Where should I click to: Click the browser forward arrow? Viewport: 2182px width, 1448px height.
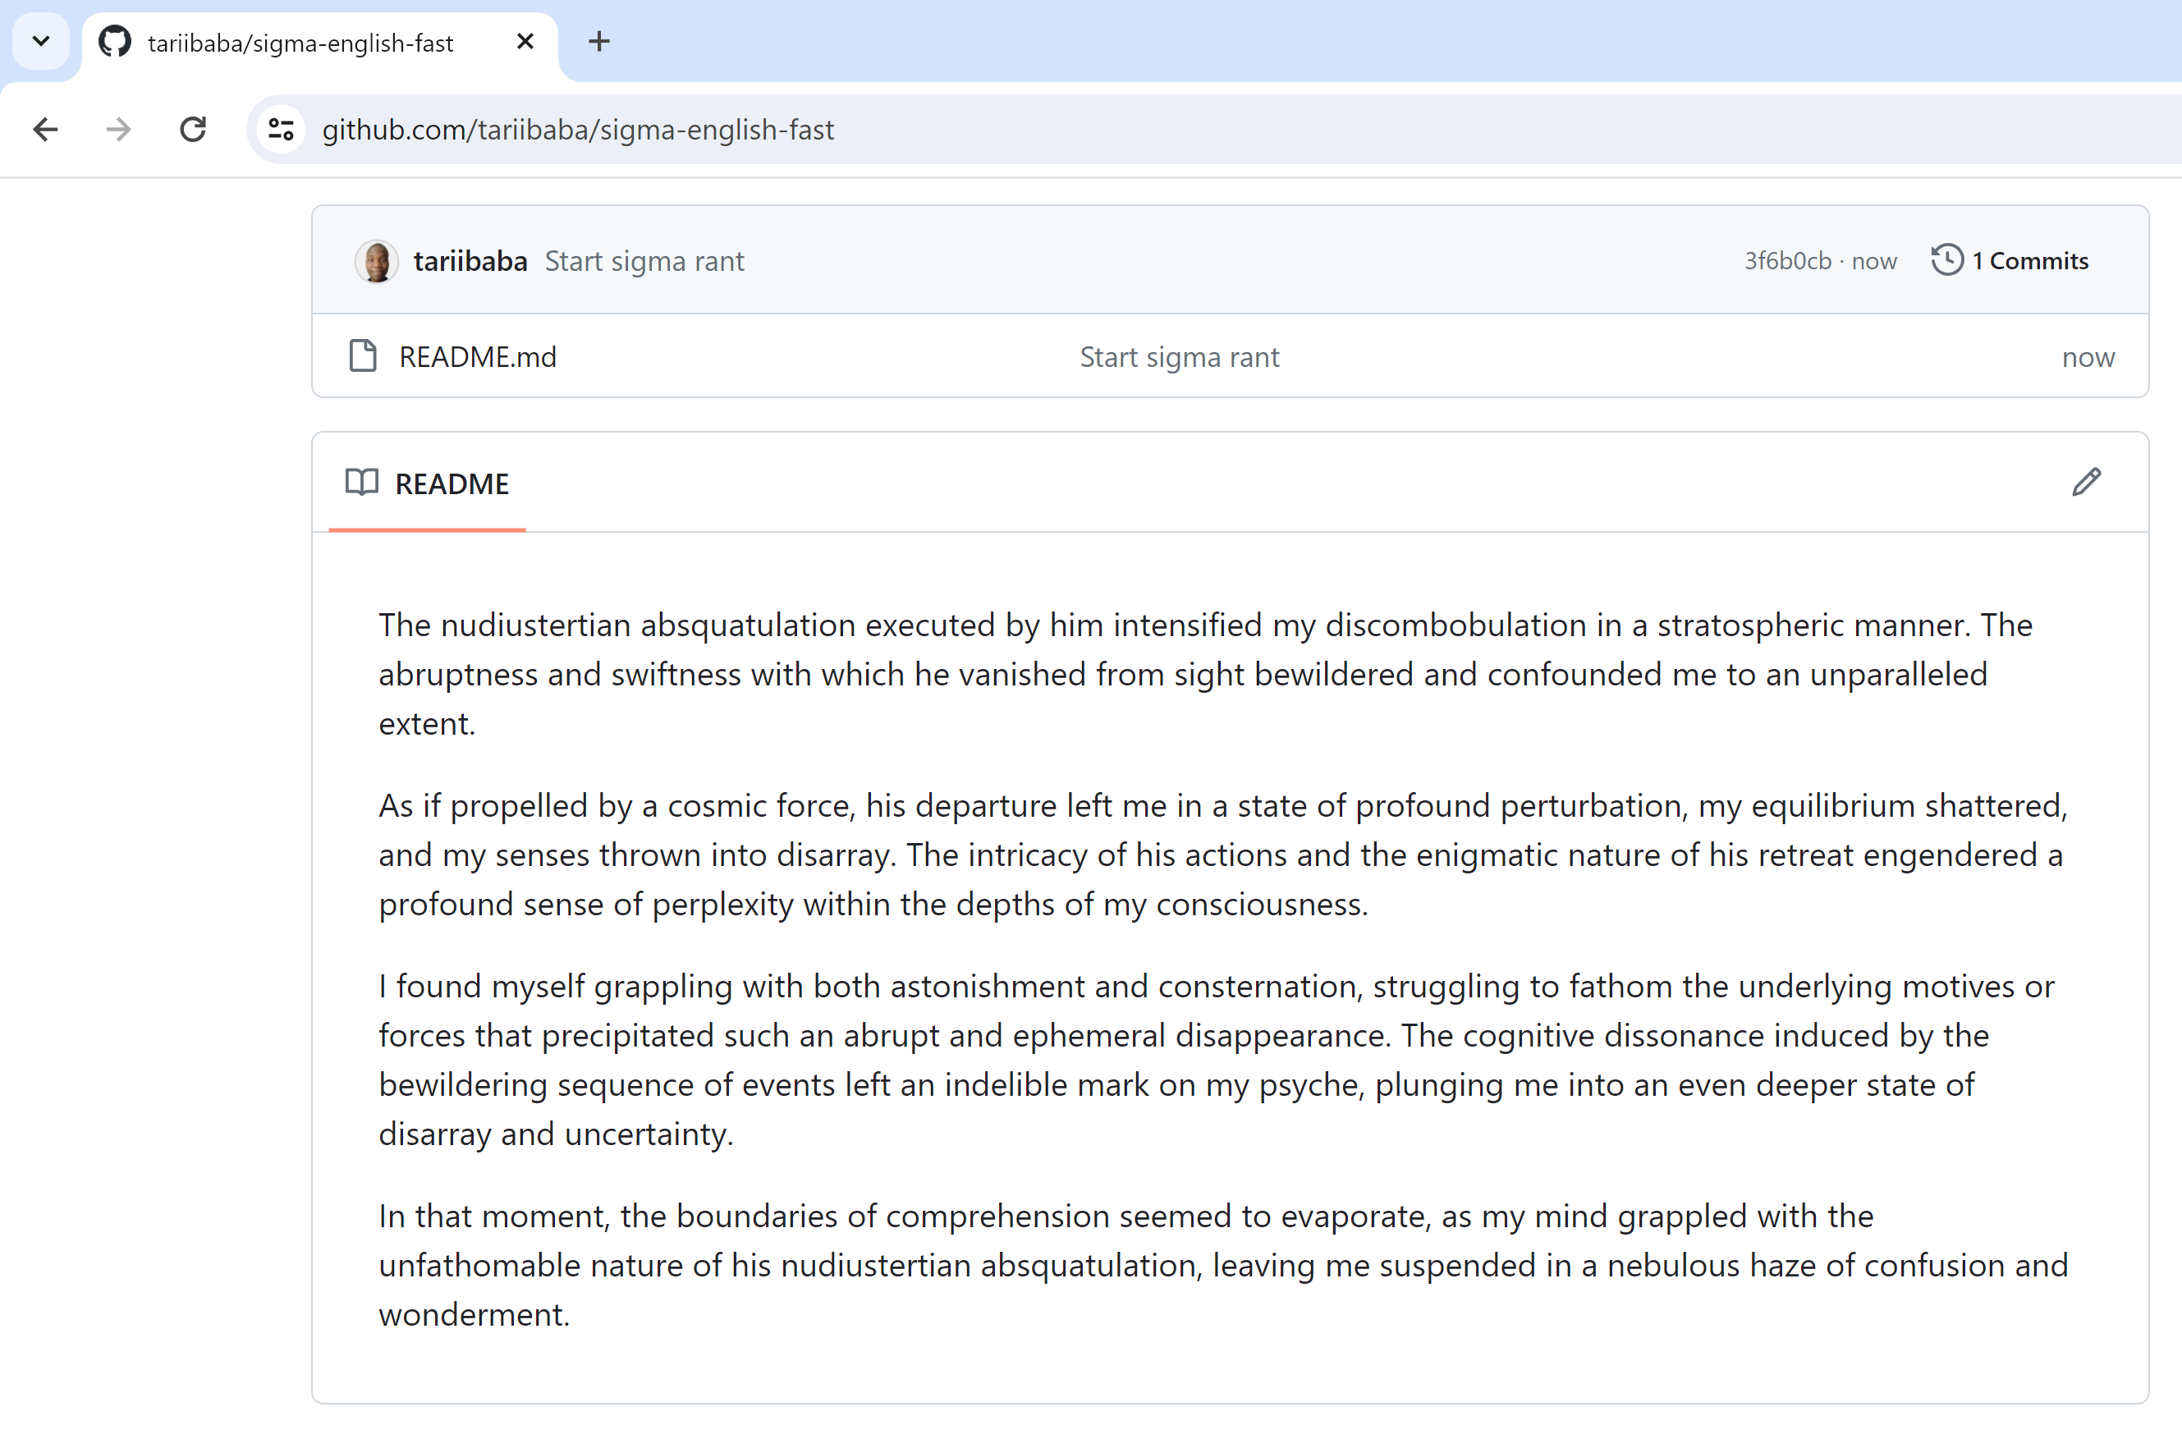(118, 130)
